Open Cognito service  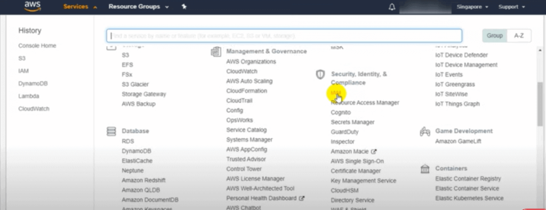click(341, 112)
